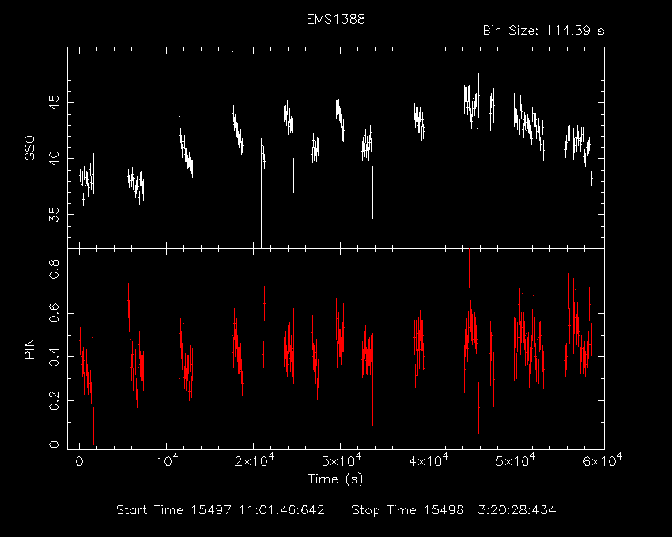
Task: Click the time axis label 3×10^4
Action: coord(342,460)
